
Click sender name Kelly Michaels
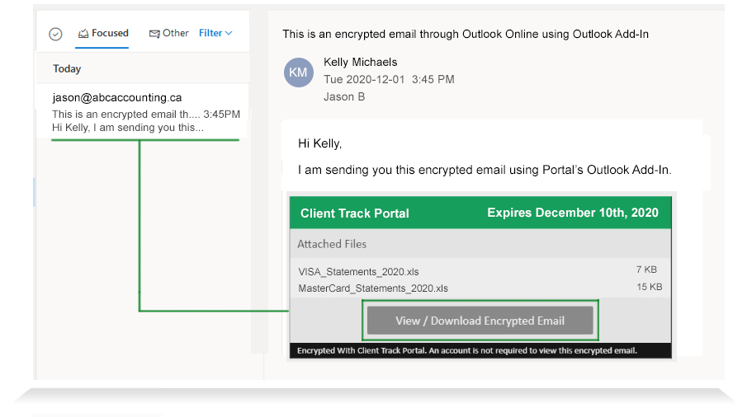(360, 62)
